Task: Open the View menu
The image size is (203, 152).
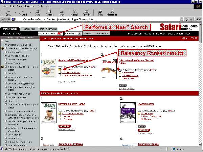Action: click(x=20, y=6)
